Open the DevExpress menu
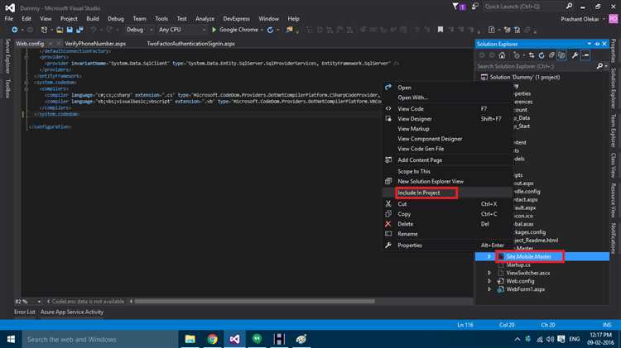The image size is (621, 348). tap(237, 18)
